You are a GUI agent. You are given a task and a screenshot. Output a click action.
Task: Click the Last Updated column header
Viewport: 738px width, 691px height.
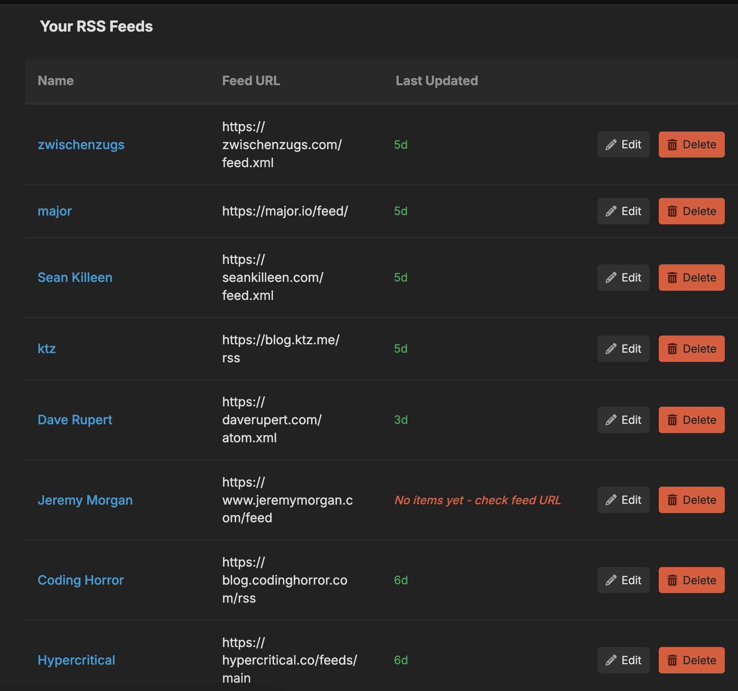click(436, 80)
